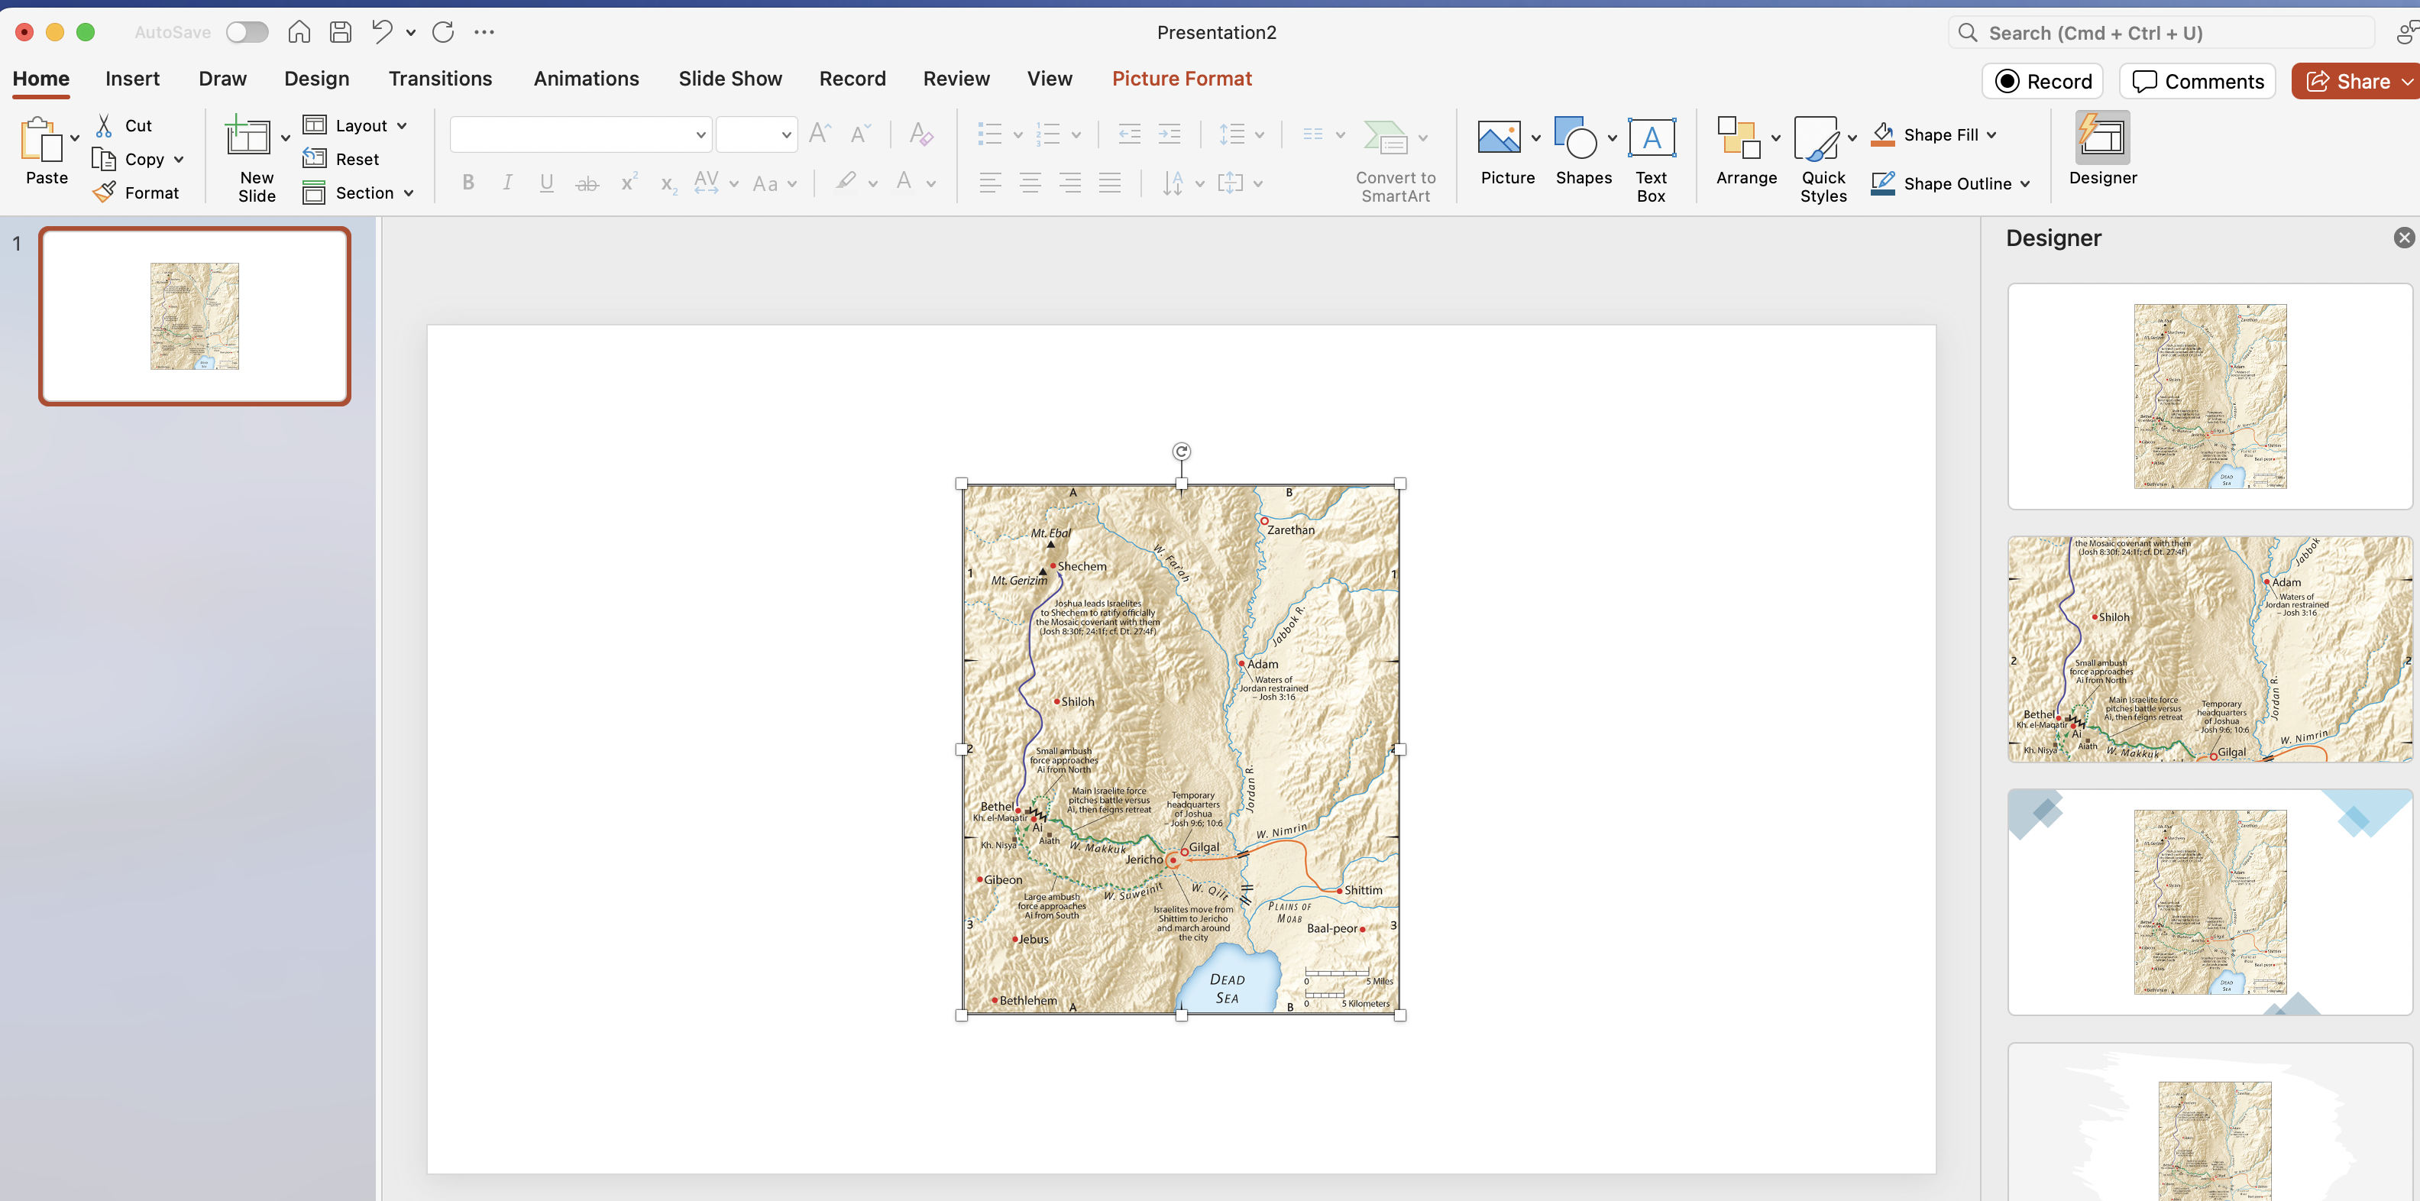The image size is (2420, 1201).
Task: Expand the New Slide dropdown arrow
Action: coord(286,138)
